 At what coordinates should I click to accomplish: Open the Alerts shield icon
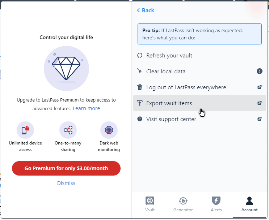click(216, 200)
